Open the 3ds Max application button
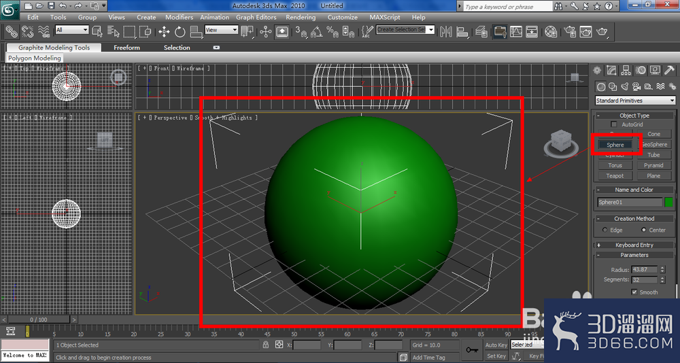 tap(9, 10)
